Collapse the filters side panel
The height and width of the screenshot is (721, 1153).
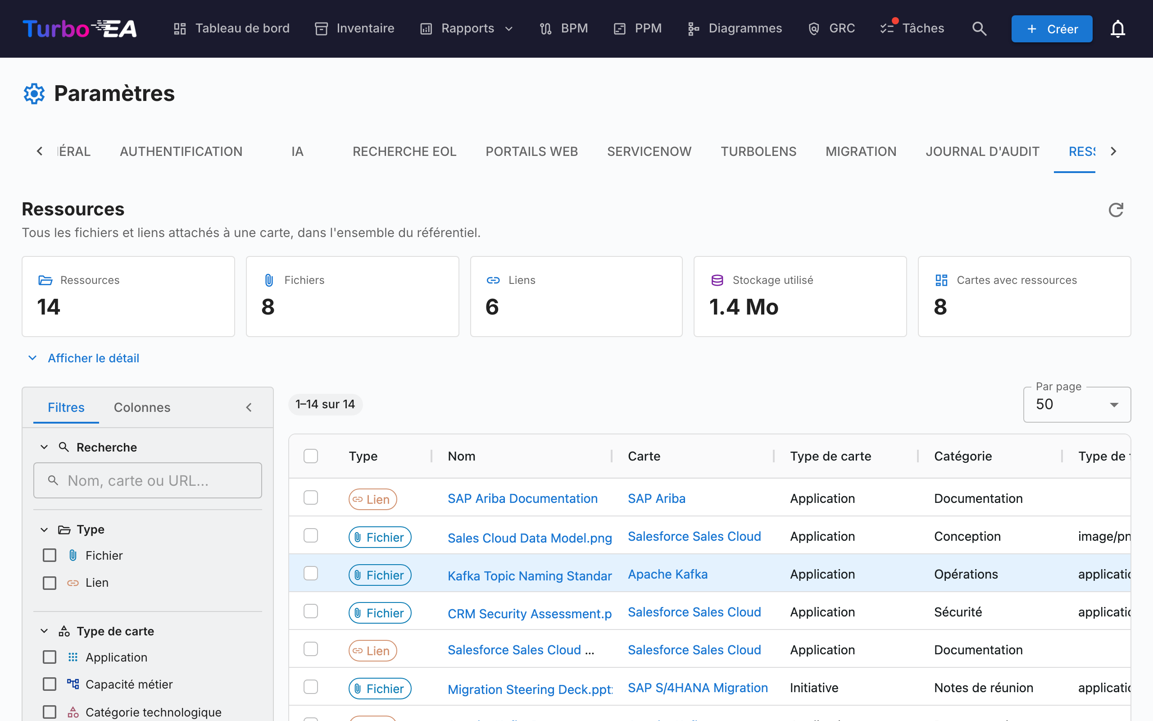tap(249, 407)
